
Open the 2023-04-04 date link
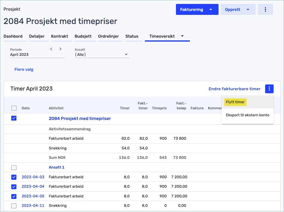[x=33, y=186]
